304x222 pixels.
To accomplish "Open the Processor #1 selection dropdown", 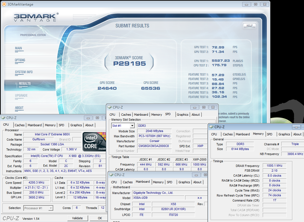I will pos(51,208).
